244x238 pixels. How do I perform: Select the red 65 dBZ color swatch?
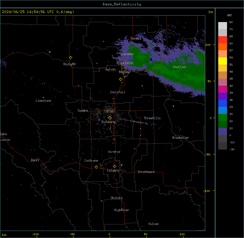pos(222,40)
